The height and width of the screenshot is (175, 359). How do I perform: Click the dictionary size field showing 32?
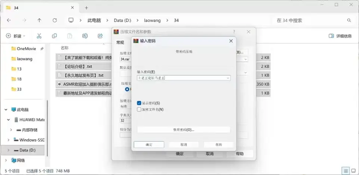pyautogui.click(x=125, y=121)
